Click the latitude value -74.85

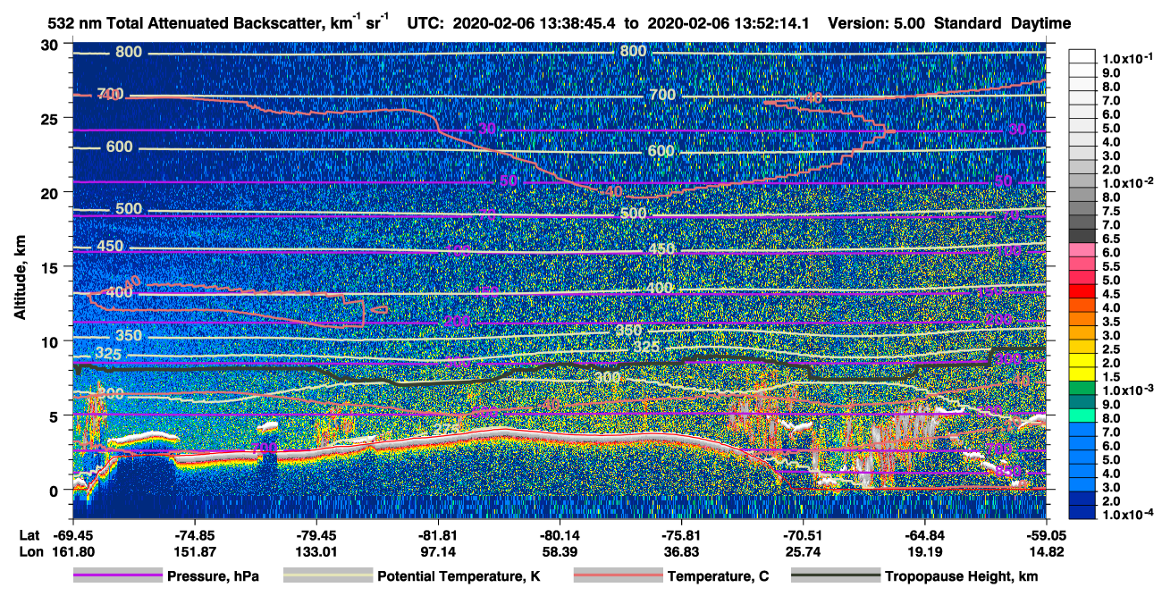[x=195, y=535]
